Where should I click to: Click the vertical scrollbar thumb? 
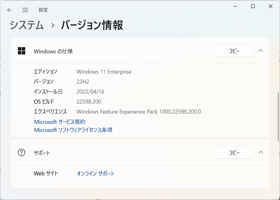pyautogui.click(x=278, y=117)
